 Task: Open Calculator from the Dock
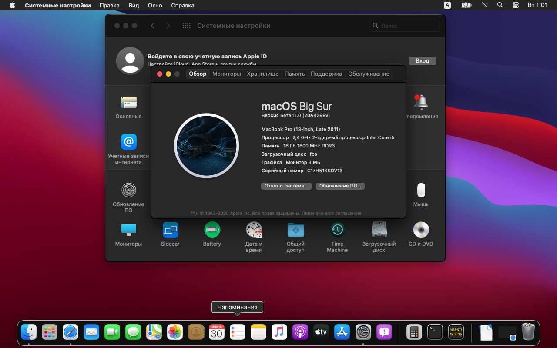[414, 332]
